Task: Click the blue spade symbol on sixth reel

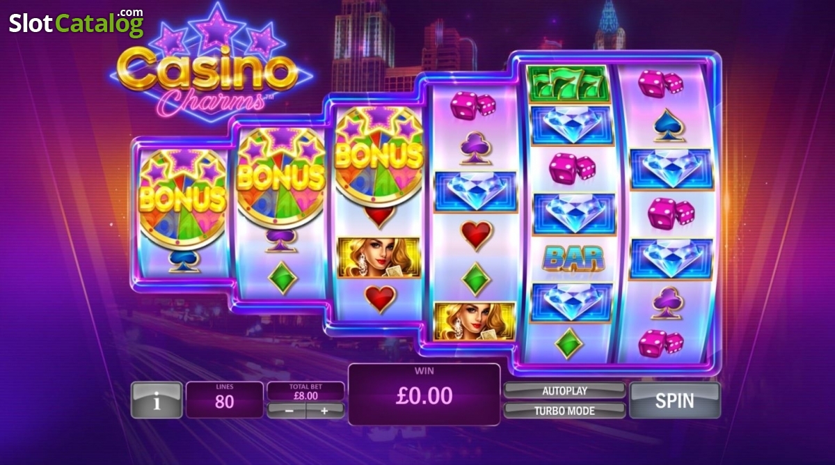Action: (671, 125)
